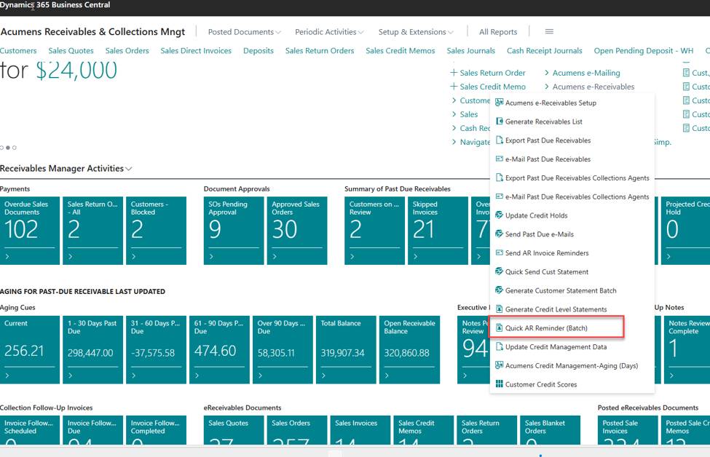710x457 pixels.
Task: Click Generate Receivables List icon
Action: pyautogui.click(x=499, y=122)
